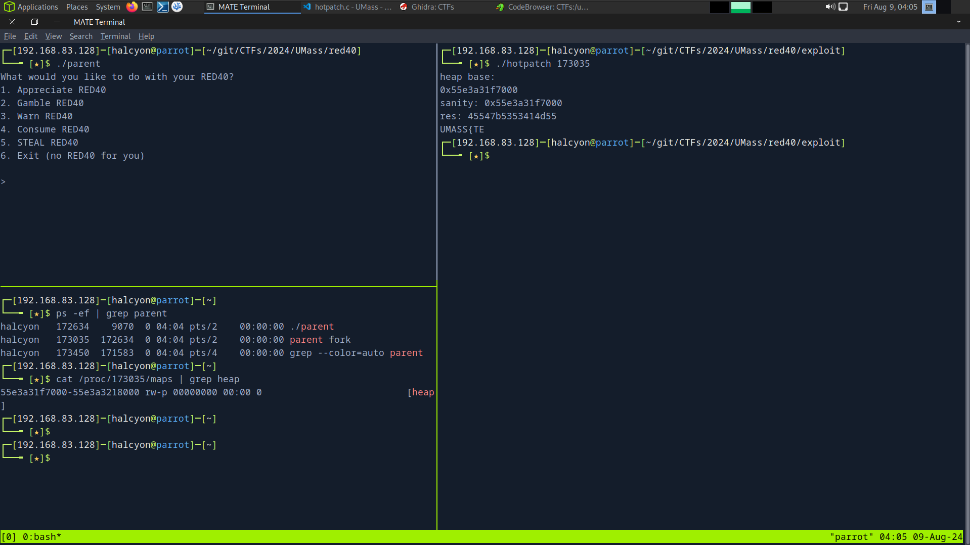Expand the chevron dropdown at title bar right
Image resolution: width=970 pixels, height=545 pixels.
(958, 22)
